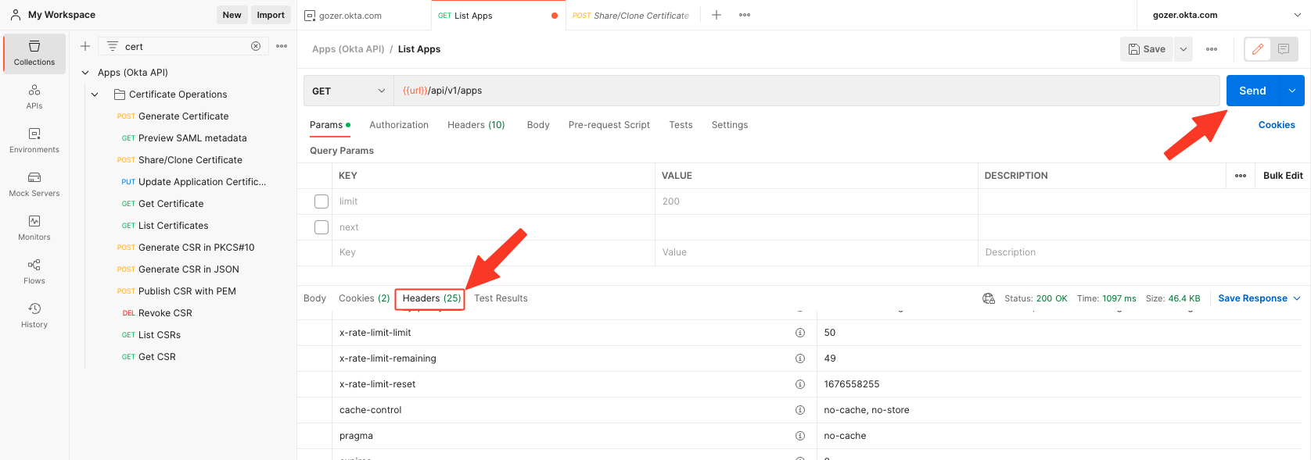The image size is (1311, 460).
Task: Click the comments icon beside the edit pencil
Action: pyautogui.click(x=1284, y=49)
